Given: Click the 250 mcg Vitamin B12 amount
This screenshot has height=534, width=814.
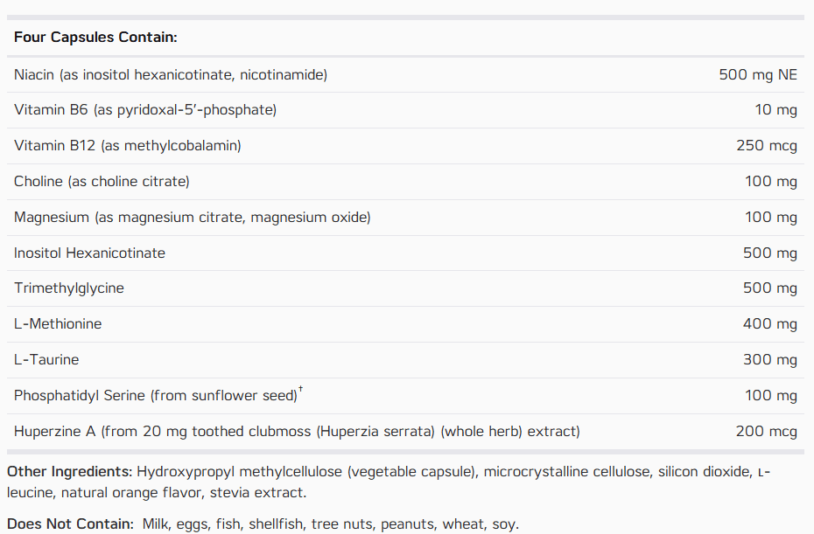Looking at the screenshot, I should (766, 146).
